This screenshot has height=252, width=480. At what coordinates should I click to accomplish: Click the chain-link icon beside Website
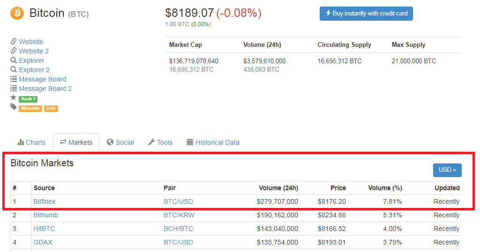14,41
